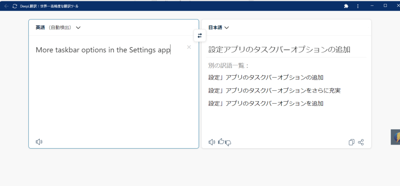This screenshot has height=186, width=400.
Task: Click the 別の訳語一覧 heading
Action: (228, 66)
